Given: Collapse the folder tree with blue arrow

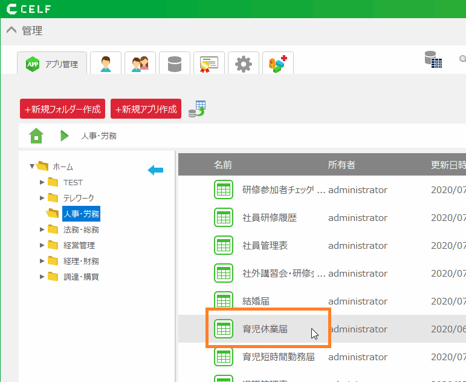Looking at the screenshot, I should coord(155,170).
